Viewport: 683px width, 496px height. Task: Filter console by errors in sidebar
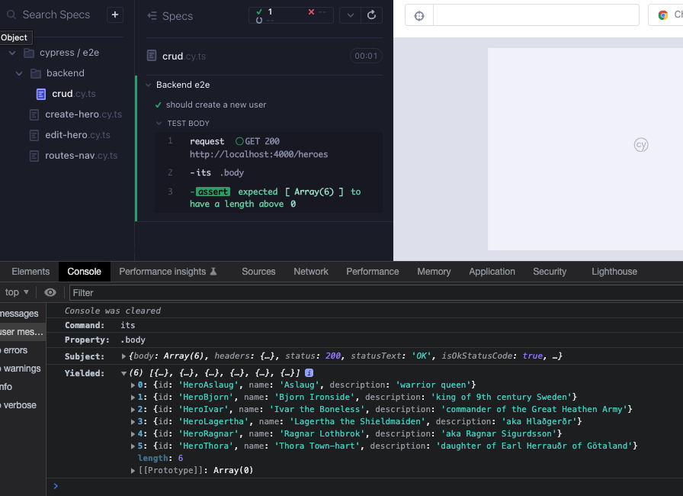(15, 350)
